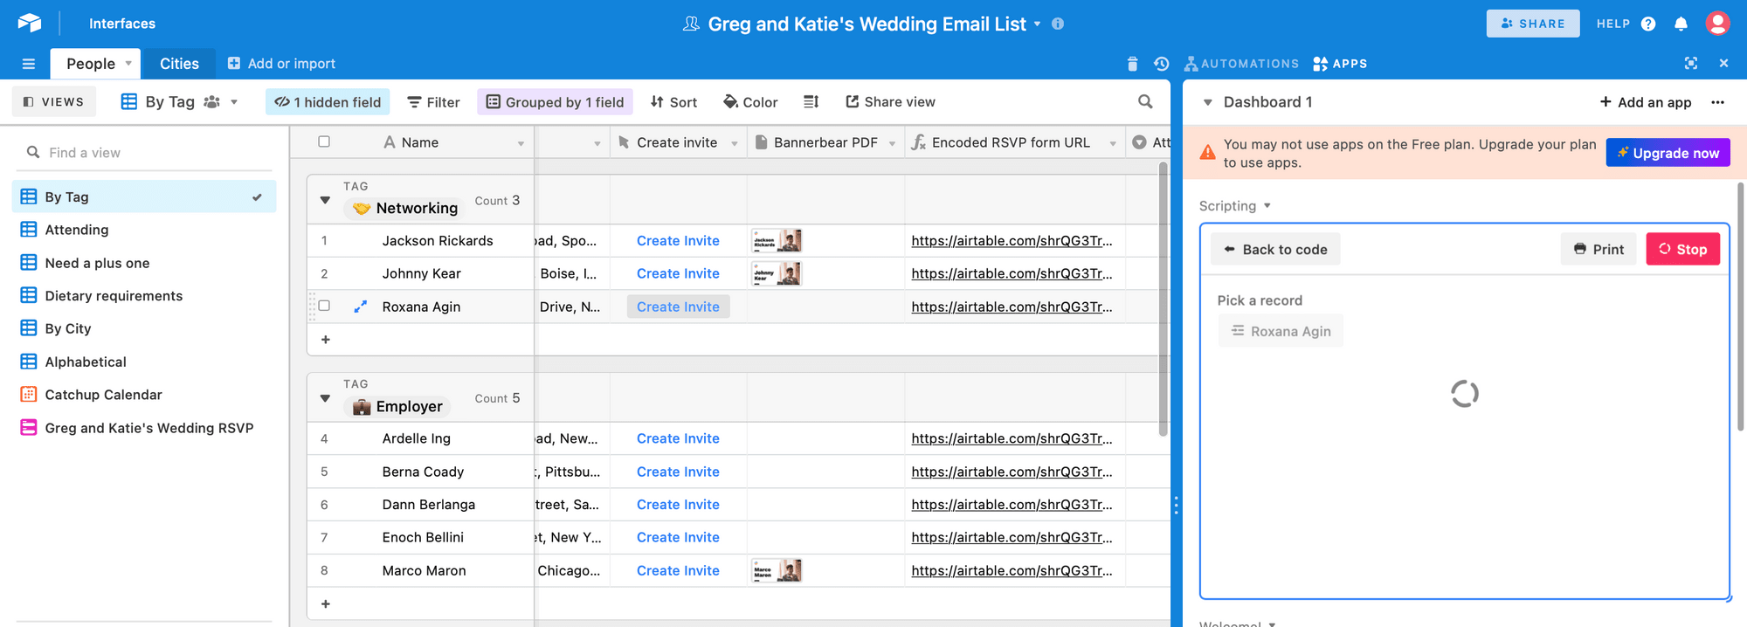Select the People table tab
This screenshot has width=1747, height=627.
[x=91, y=64]
